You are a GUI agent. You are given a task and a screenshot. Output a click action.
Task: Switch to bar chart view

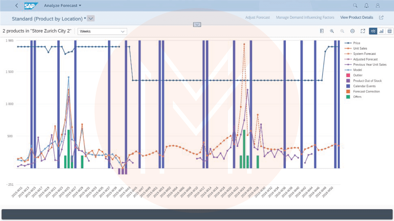(x=381, y=31)
